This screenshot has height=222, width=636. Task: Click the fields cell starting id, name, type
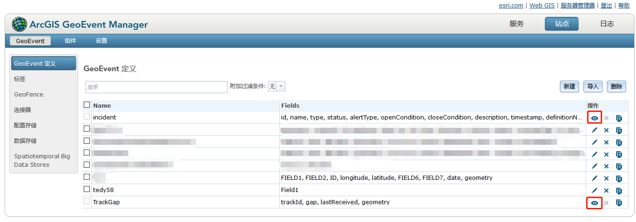(432, 117)
